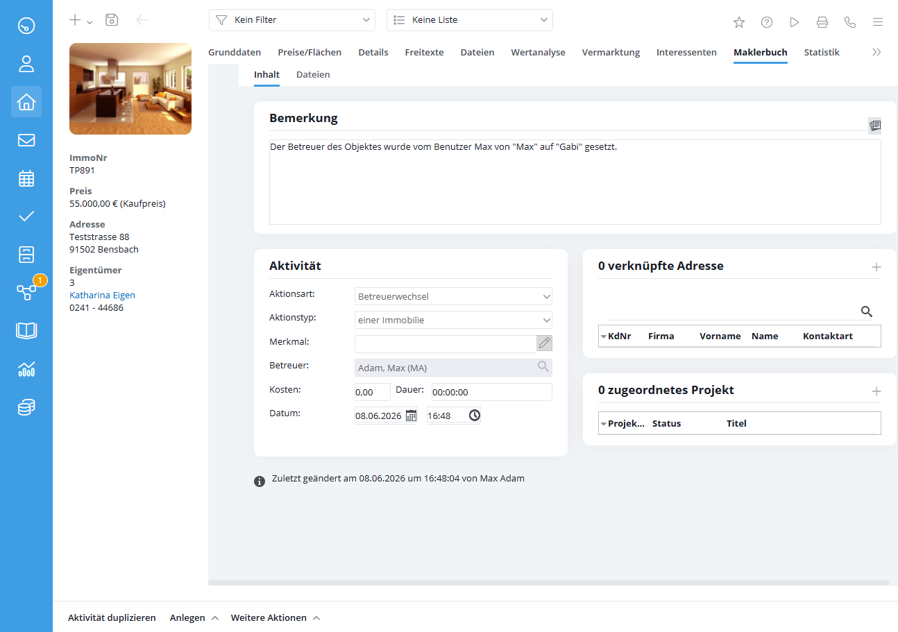Switch to the Preise/Flächen tab
This screenshot has height=632, width=898.
click(310, 52)
